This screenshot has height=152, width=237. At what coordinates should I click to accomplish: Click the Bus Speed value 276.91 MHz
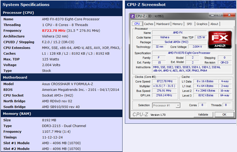point(164,91)
